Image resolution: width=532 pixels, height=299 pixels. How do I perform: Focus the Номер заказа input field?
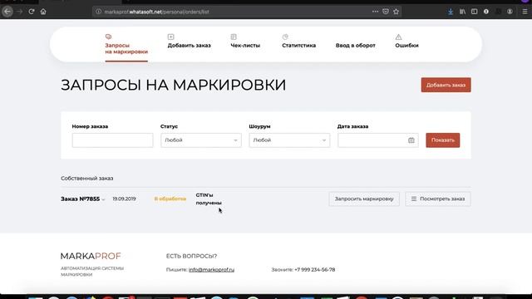pyautogui.click(x=112, y=140)
